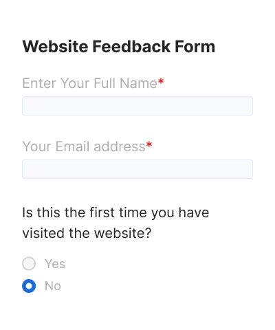Screen dimensions: 275x330
Task: Select the Yes radio button
Action: [x=29, y=263]
